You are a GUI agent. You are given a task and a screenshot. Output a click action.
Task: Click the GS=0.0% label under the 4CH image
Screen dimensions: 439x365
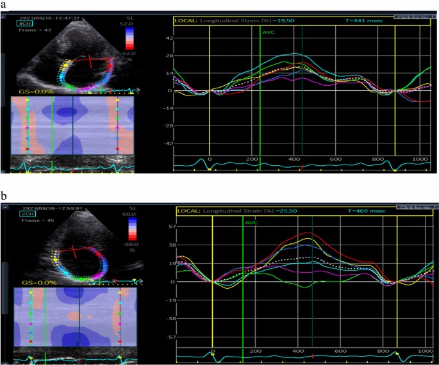click(36, 92)
